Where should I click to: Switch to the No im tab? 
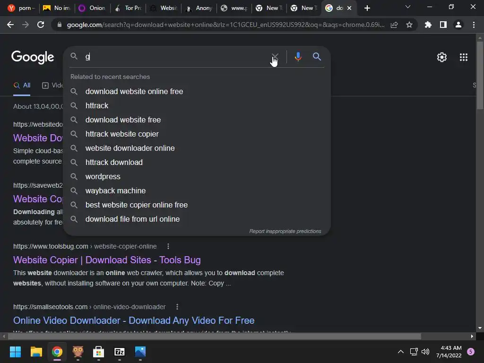point(57,8)
